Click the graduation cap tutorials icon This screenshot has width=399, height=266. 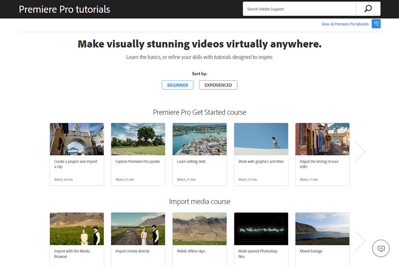(376, 24)
